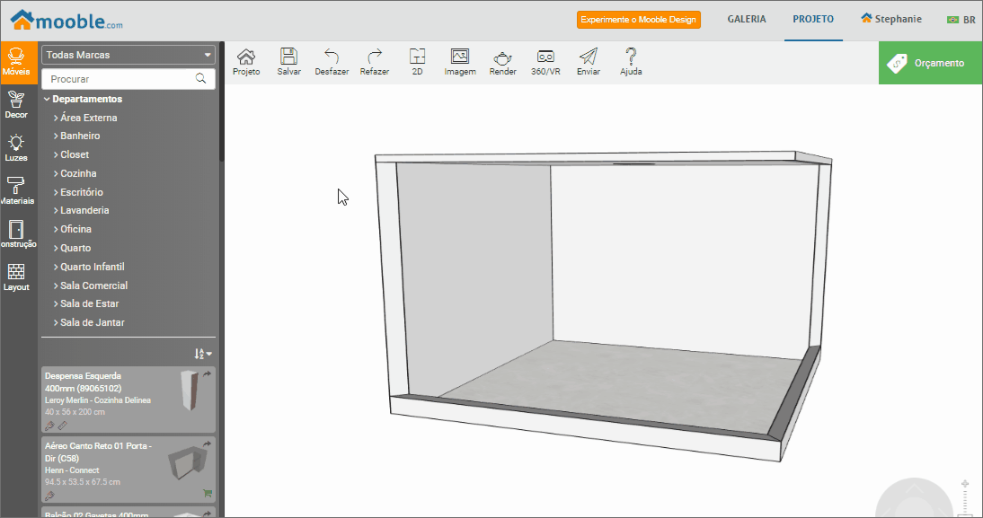Viewport: 983px width, 518px height.
Task: Click ruler icon on Despensa Esquerda card
Action: pyautogui.click(x=62, y=426)
